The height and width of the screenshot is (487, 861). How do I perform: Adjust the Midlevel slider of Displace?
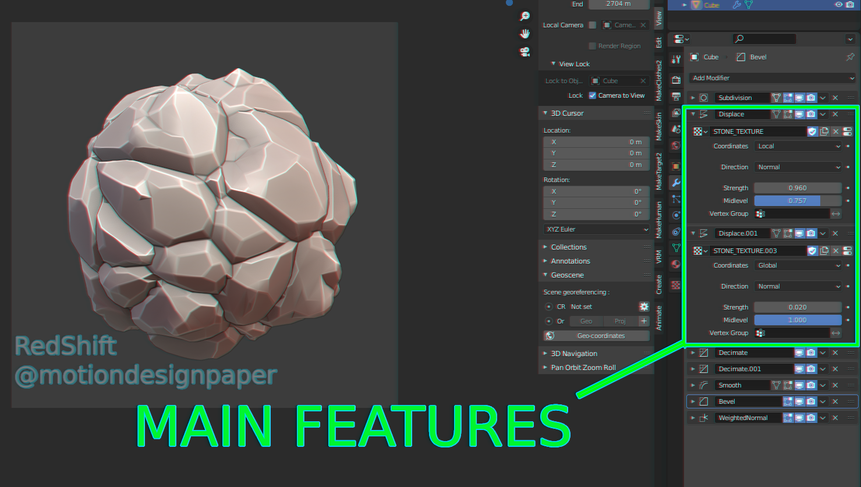pos(798,200)
